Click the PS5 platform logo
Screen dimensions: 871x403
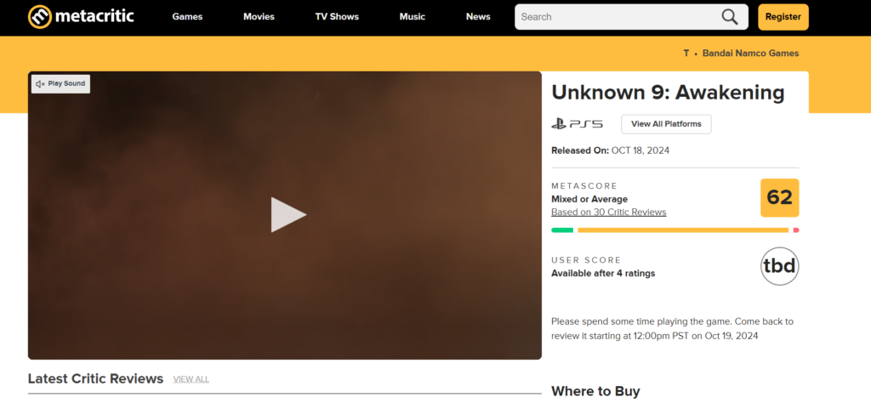(578, 124)
